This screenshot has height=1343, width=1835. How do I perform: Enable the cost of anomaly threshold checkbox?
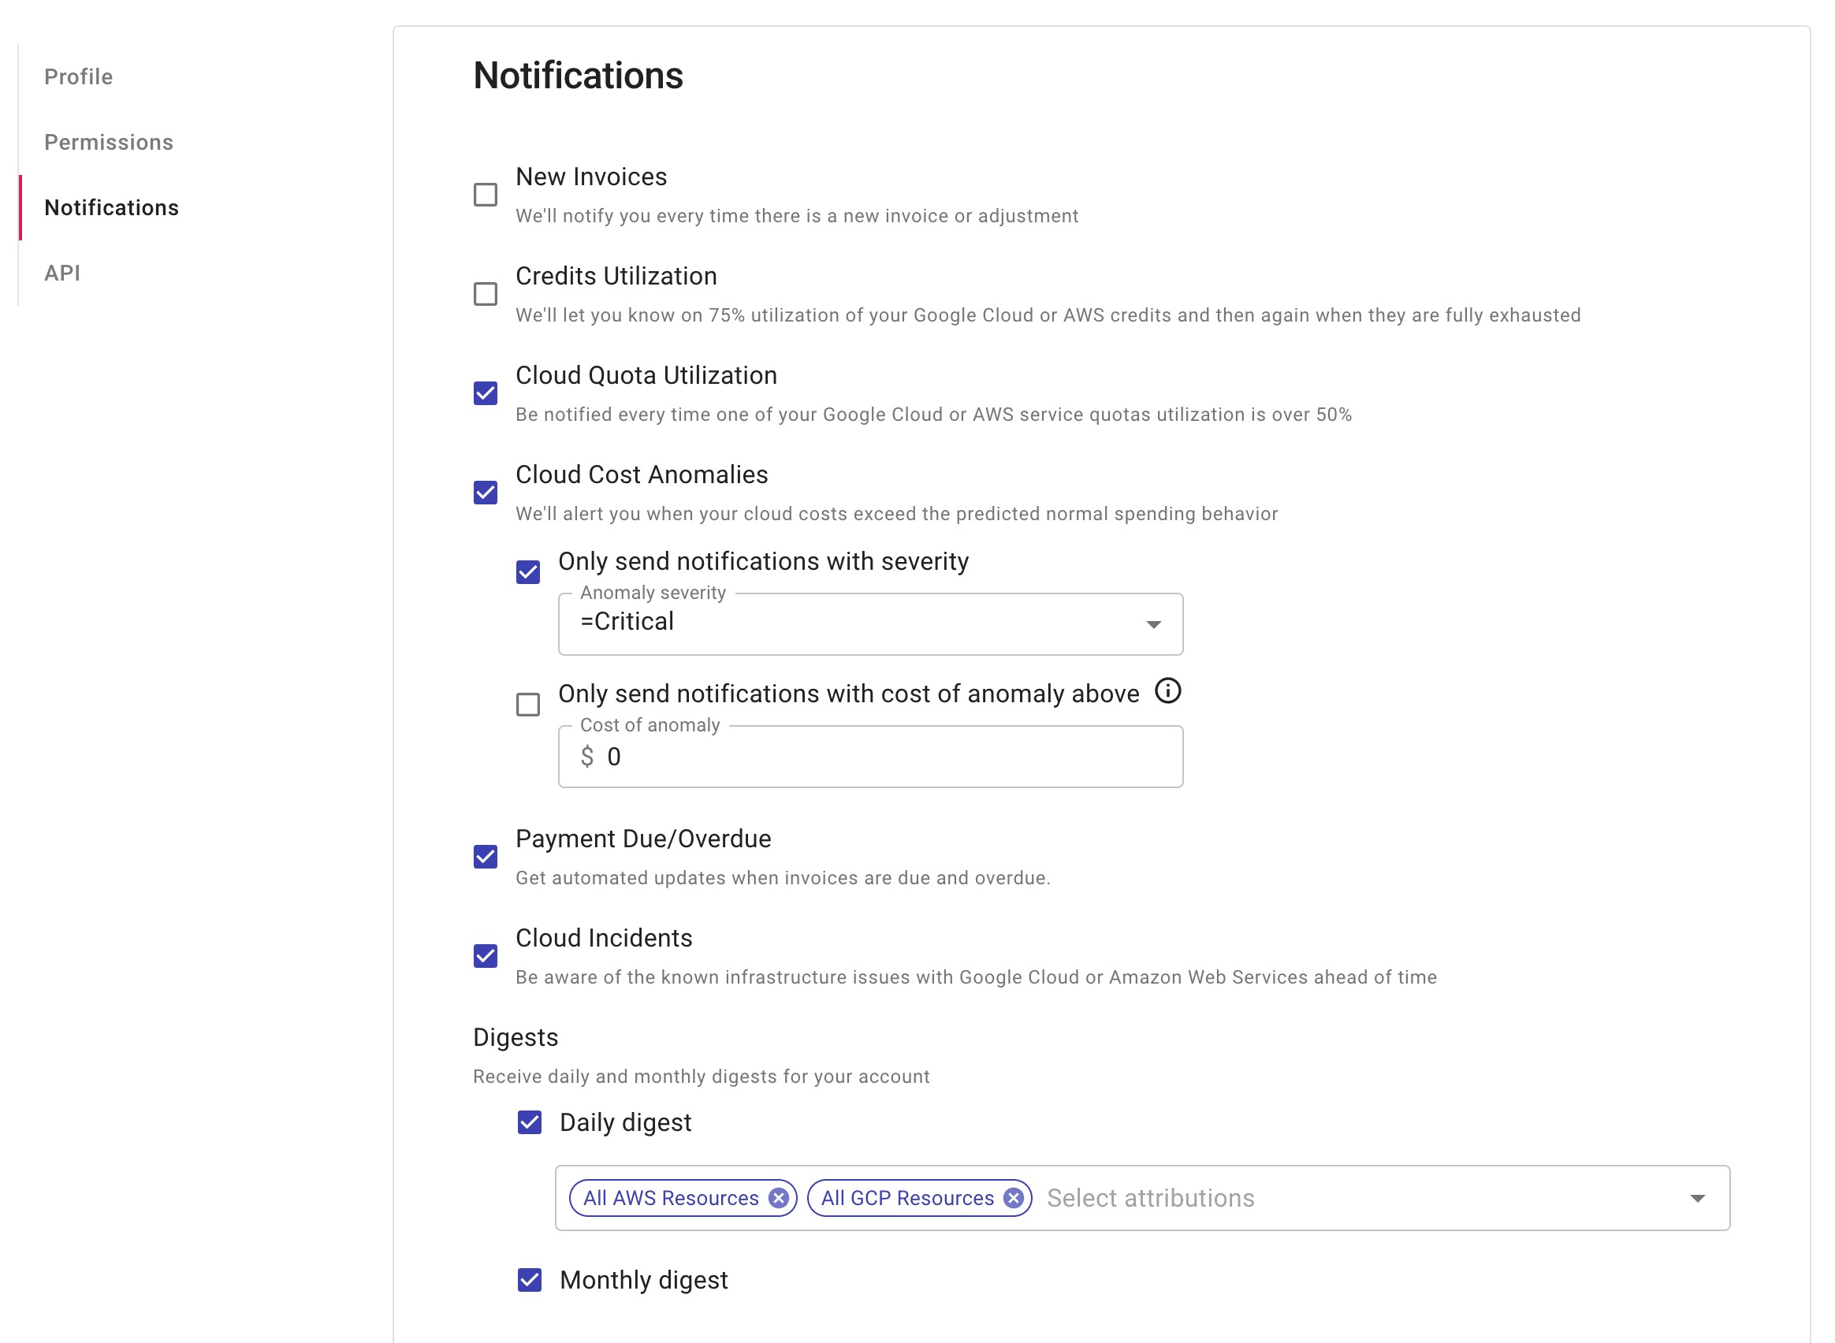(x=527, y=705)
